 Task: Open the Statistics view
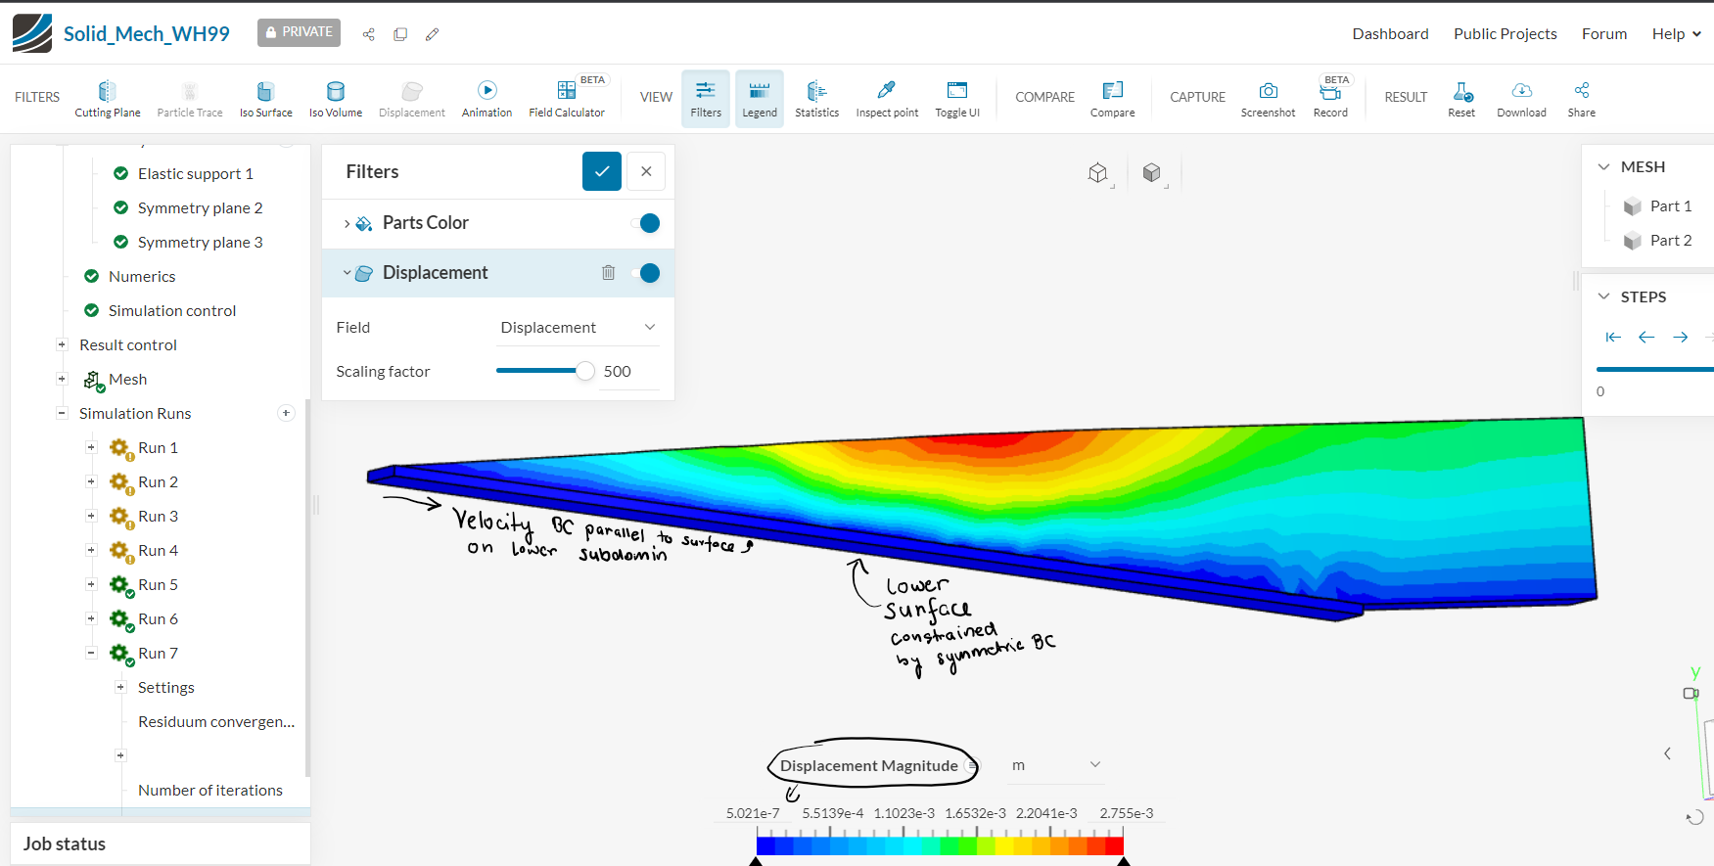[x=816, y=99]
